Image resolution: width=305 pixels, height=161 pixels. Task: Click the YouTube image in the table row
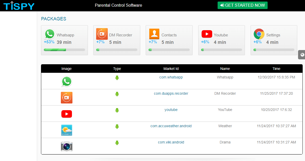click(67, 114)
